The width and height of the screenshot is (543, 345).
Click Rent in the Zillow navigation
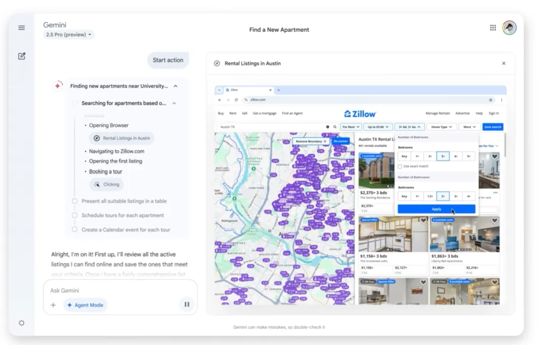point(233,113)
